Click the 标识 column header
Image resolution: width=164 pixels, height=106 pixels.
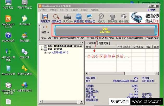tap(149, 47)
